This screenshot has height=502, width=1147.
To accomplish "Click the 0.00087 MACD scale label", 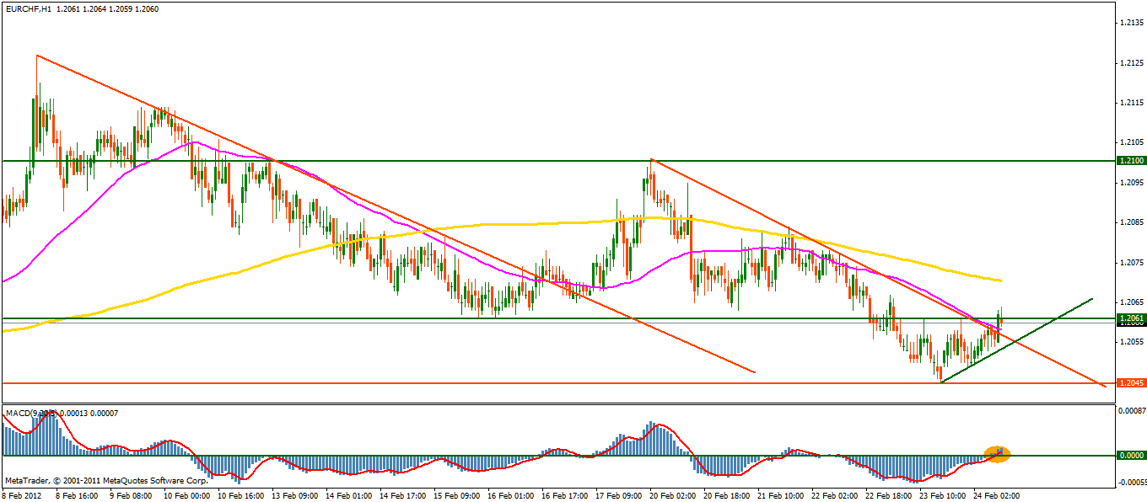I will [x=1131, y=411].
